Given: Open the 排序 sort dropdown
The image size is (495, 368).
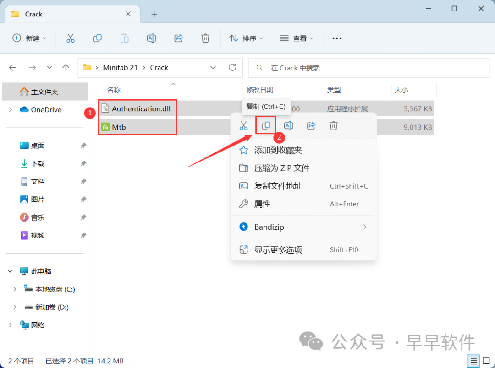Looking at the screenshot, I should pos(247,38).
